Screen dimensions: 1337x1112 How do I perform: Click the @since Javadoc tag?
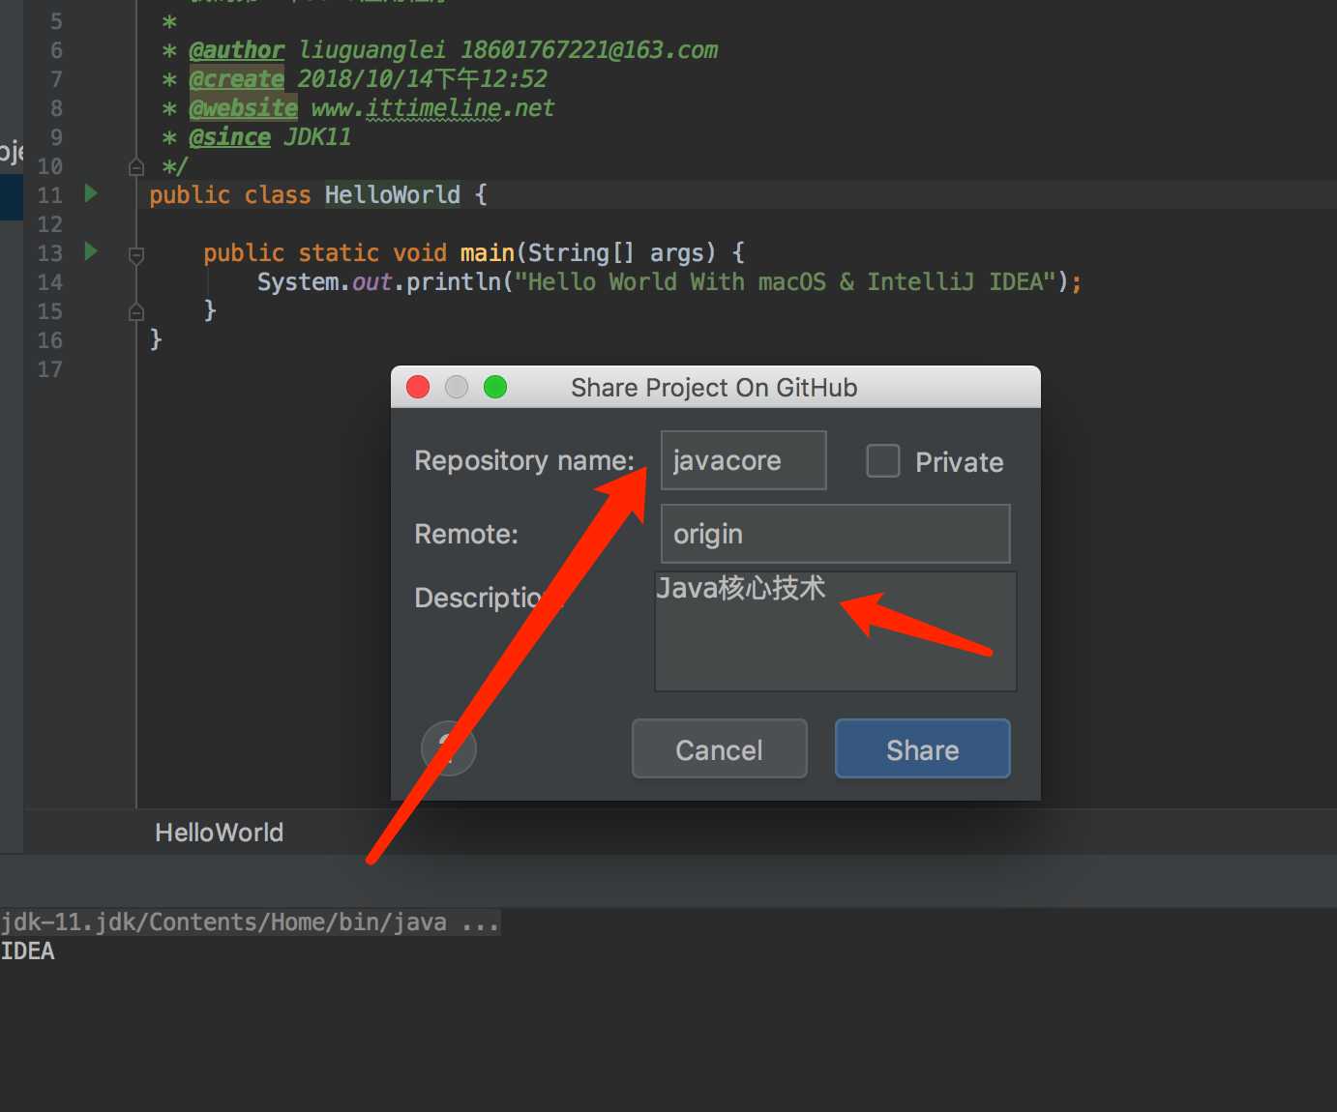pos(229,137)
